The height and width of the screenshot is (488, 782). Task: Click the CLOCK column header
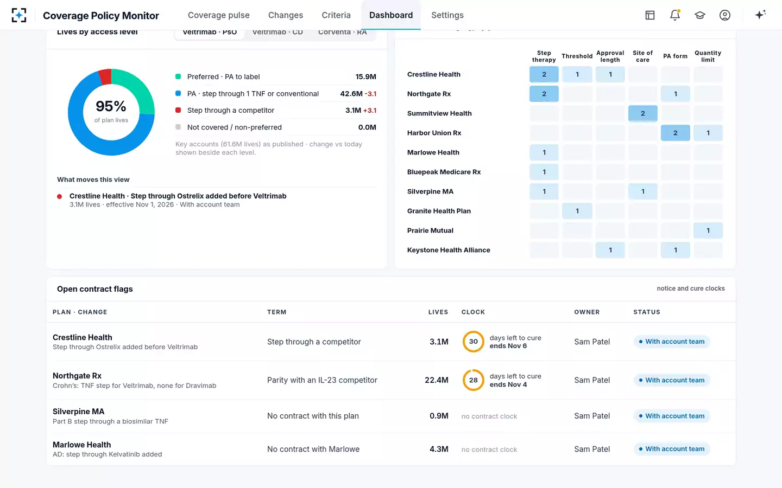tap(473, 312)
